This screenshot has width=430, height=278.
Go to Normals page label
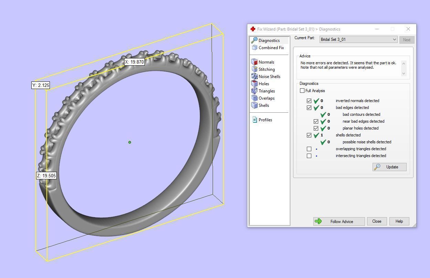coord(266,62)
